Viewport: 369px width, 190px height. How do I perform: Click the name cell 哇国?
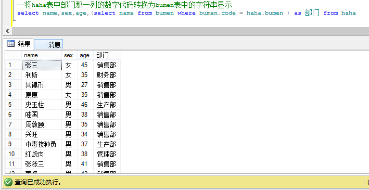click(x=42, y=115)
